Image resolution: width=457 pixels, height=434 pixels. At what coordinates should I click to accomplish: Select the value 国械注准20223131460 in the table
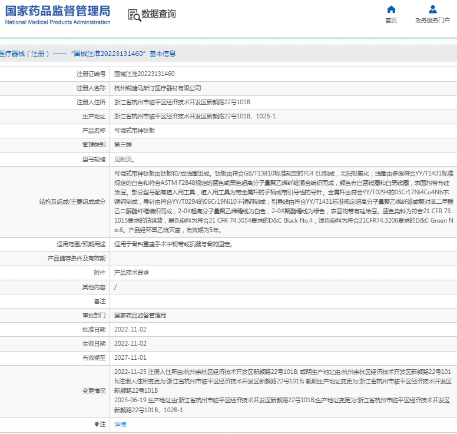[x=144, y=74]
